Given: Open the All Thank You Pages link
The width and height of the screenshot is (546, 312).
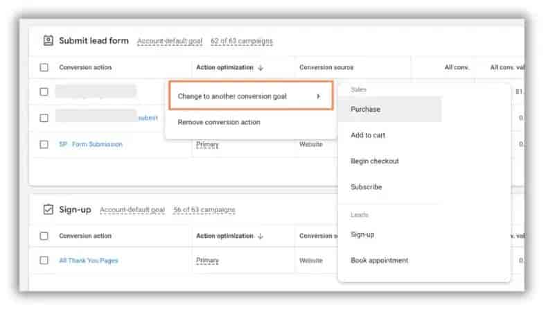Looking at the screenshot, I should (89, 261).
